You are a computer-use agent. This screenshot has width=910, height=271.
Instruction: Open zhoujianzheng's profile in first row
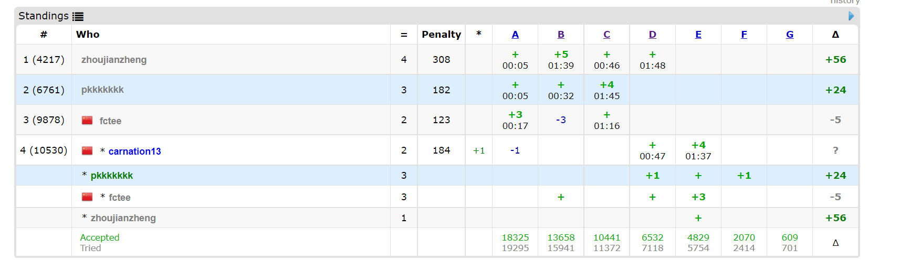(114, 60)
